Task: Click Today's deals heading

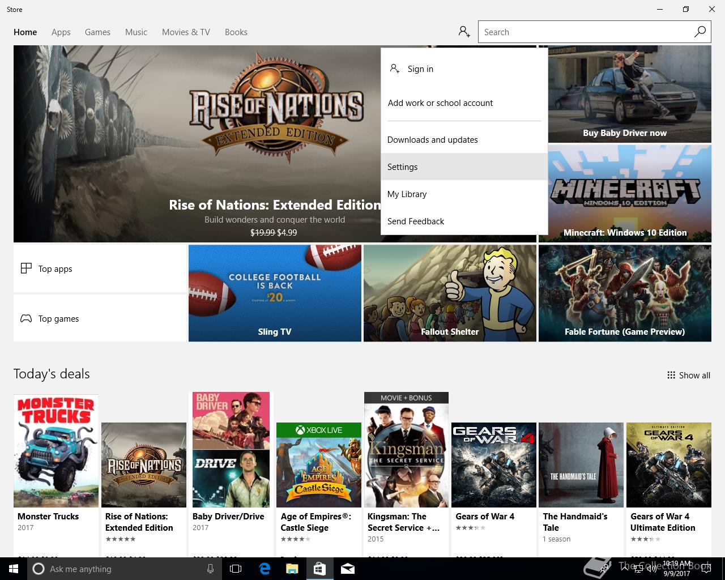Action: 52,374
